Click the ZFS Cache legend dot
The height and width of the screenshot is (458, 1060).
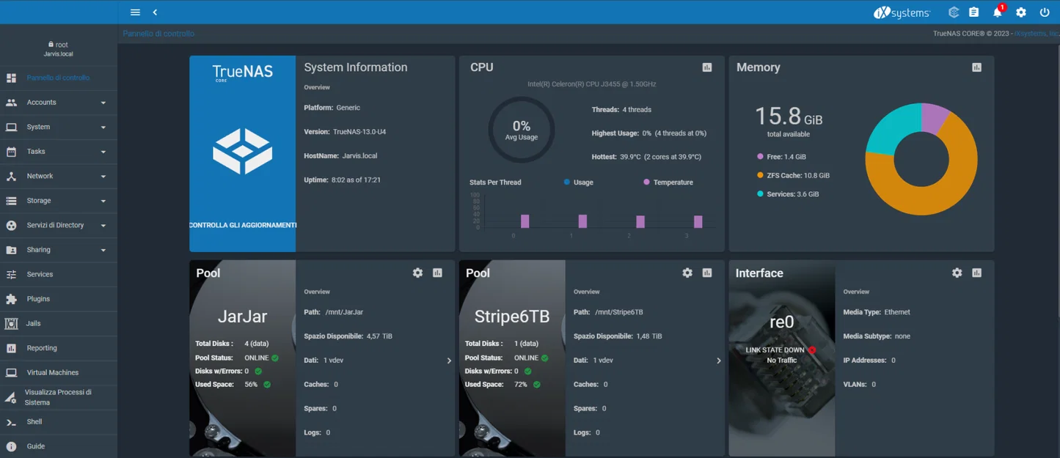click(x=760, y=175)
